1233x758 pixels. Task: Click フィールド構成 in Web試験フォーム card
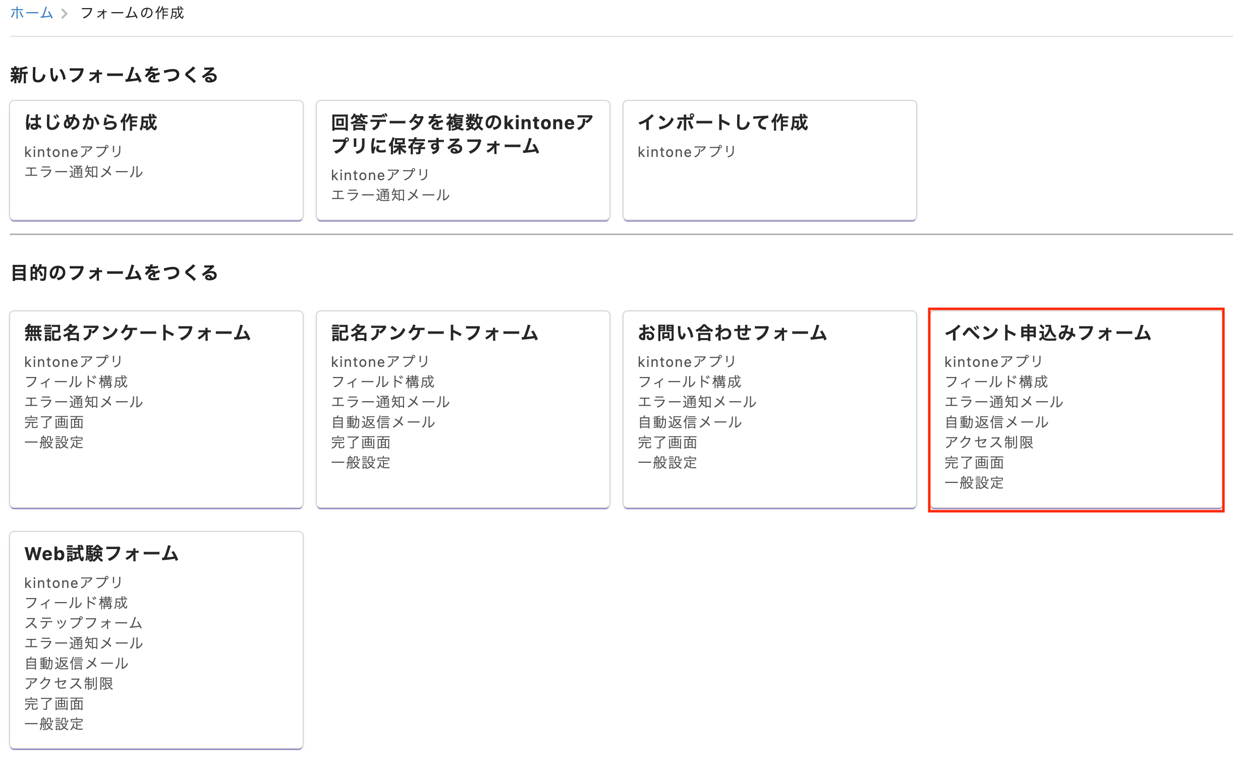coord(76,603)
